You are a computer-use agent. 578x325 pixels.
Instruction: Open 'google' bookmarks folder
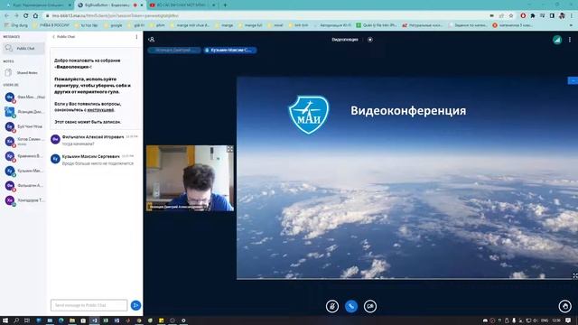tap(113, 25)
